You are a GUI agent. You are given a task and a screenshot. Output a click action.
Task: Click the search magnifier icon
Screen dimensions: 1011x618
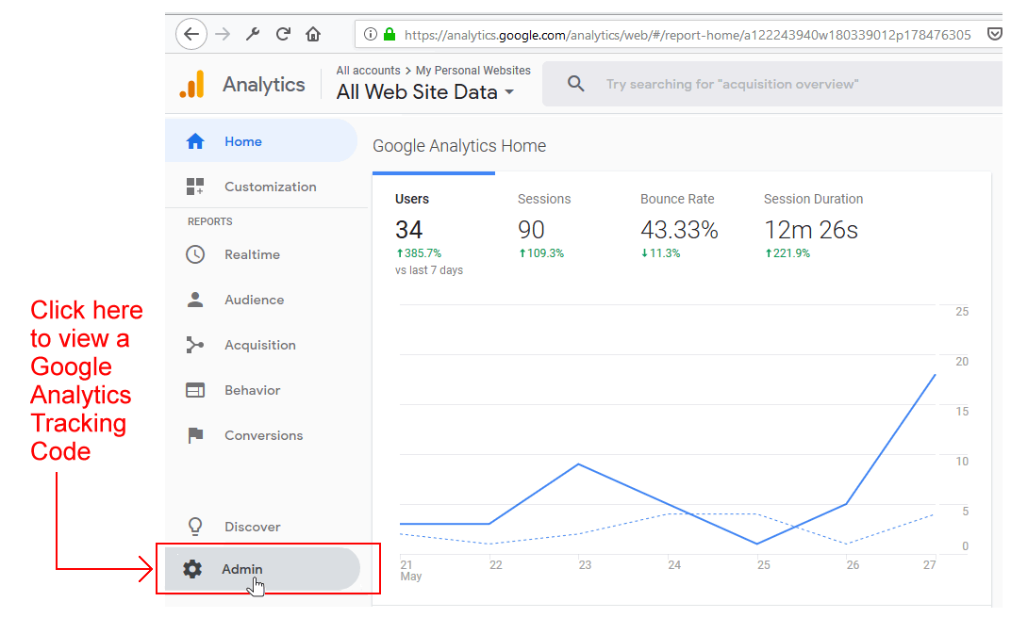click(576, 84)
